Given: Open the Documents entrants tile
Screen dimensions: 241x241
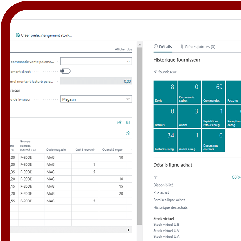Looking at the screenshot, I should [213, 140].
